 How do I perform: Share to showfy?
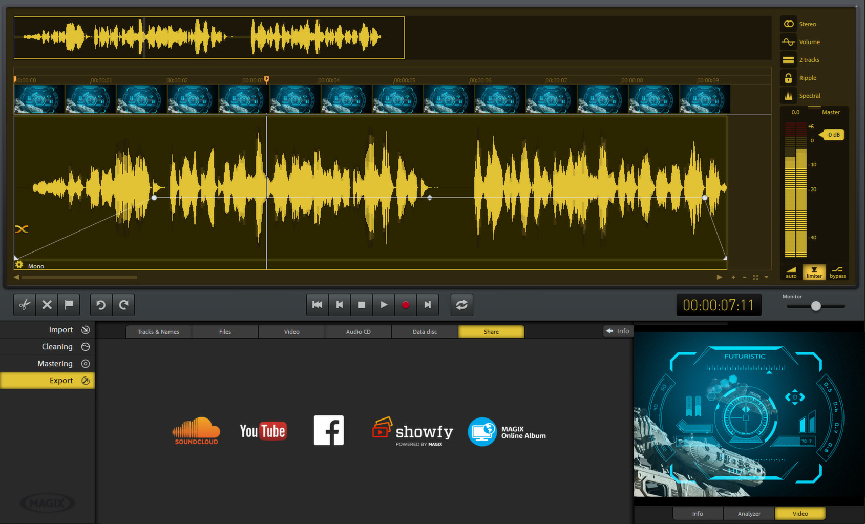(x=413, y=432)
